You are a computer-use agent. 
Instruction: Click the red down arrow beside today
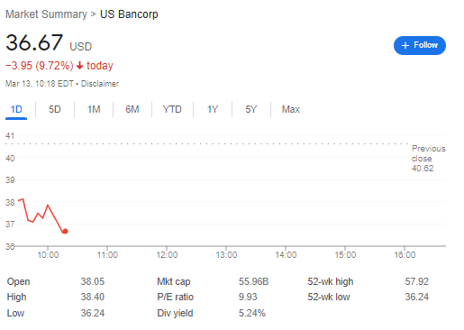[79, 66]
